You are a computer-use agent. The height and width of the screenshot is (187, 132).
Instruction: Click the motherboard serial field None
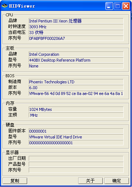coord(76,66)
